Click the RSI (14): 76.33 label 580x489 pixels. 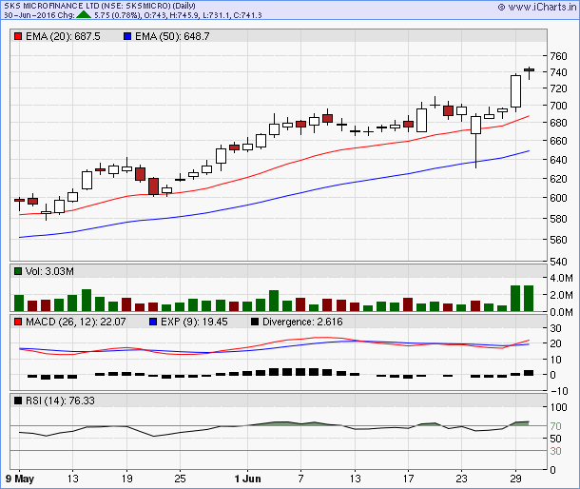pos(60,401)
